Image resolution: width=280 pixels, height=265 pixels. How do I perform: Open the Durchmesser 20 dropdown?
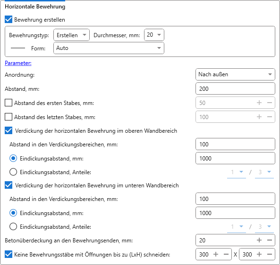[154, 35]
